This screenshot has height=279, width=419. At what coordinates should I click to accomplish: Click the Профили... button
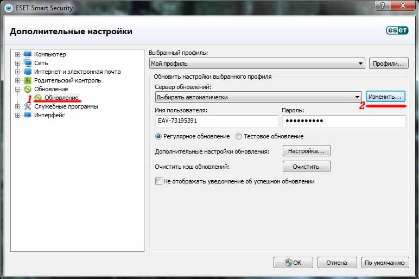click(389, 64)
